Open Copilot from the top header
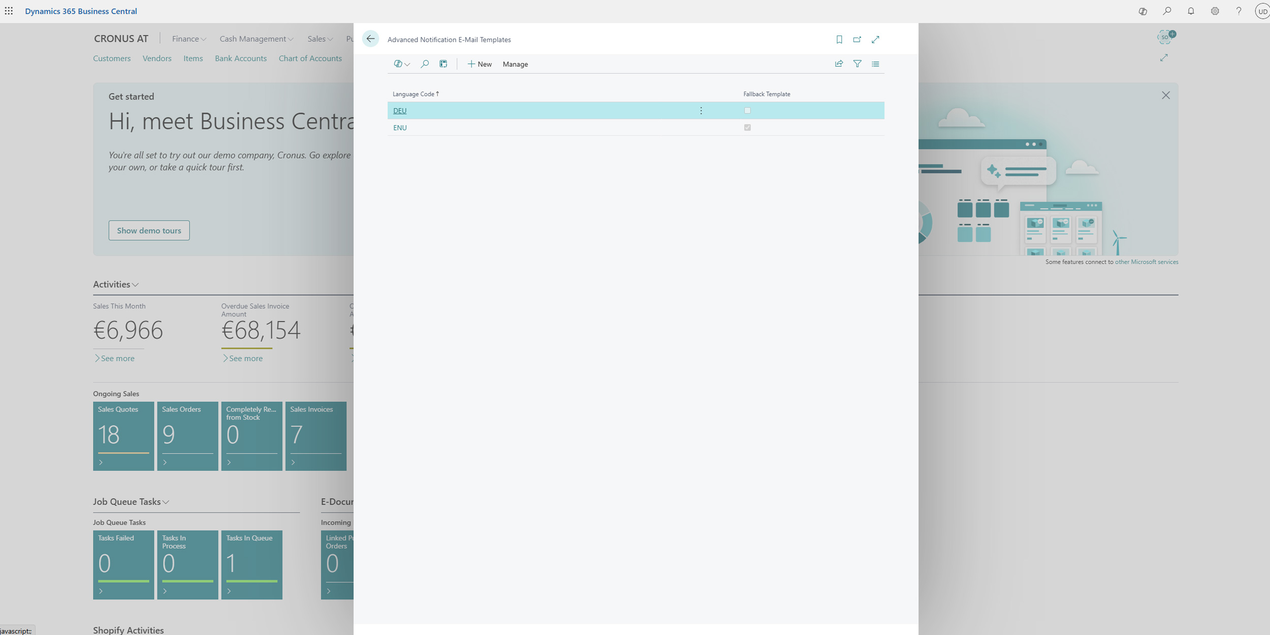This screenshot has height=635, width=1270. pos(1142,11)
